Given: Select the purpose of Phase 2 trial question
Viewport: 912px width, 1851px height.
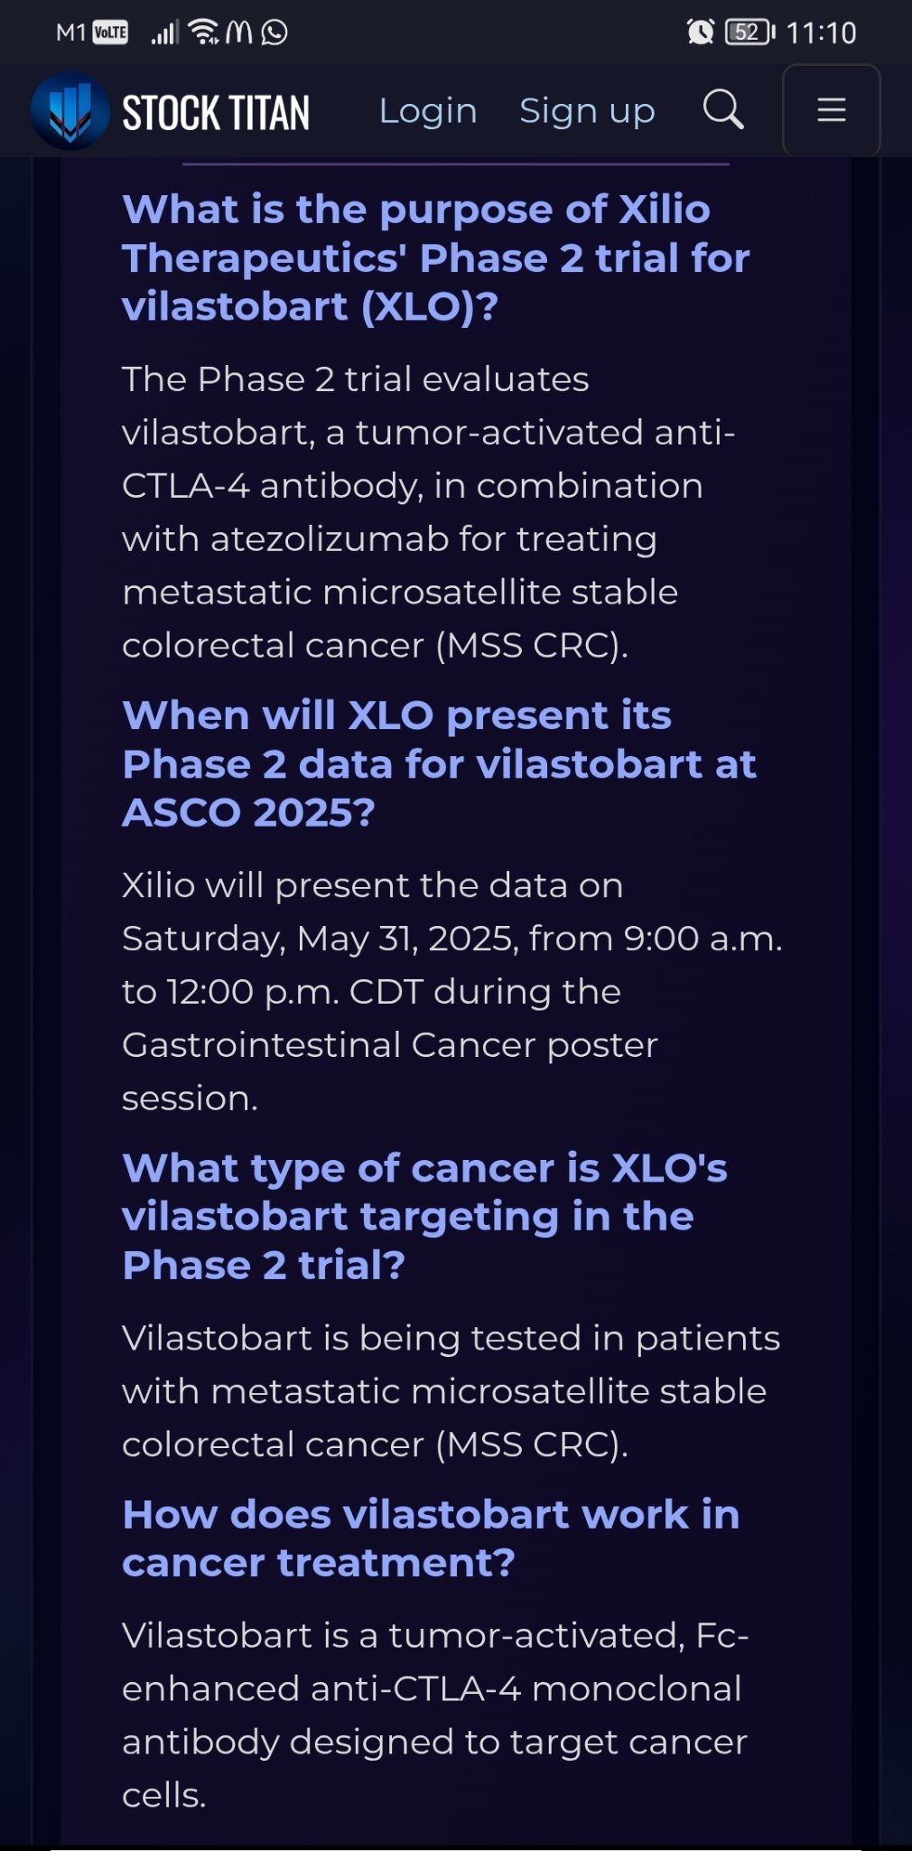Looking at the screenshot, I should pos(436,258).
